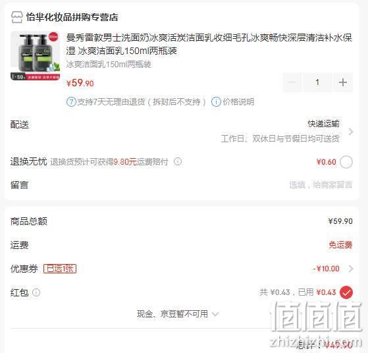Image resolution: width=368 pixels, height=353 pixels.
Task: Open coupon selection chevron on 优惠券 row
Action: (351, 269)
